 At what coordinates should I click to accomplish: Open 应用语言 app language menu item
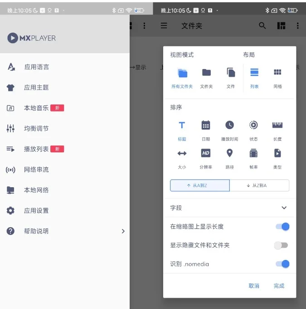64,67
